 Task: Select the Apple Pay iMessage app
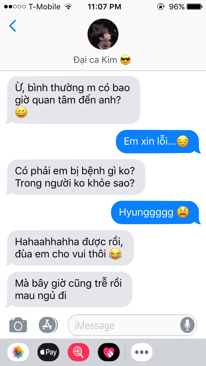tap(48, 352)
